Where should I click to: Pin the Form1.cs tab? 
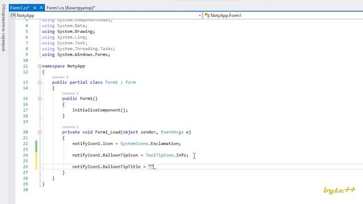click(x=35, y=8)
